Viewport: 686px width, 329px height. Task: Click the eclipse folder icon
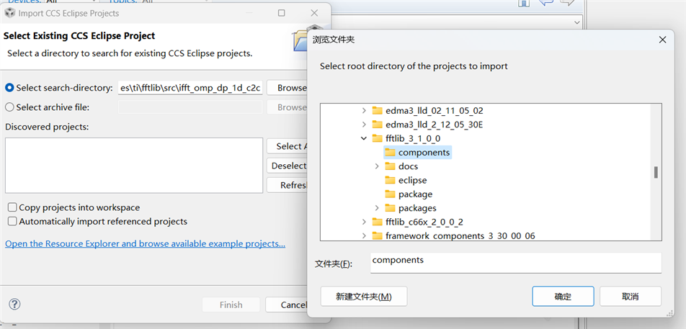click(x=390, y=180)
